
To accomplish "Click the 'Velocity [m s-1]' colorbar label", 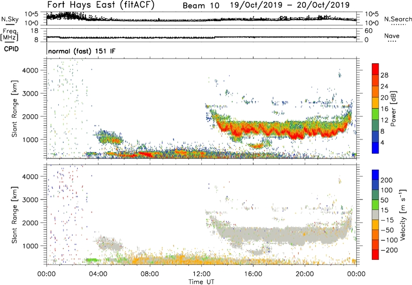I will click(403, 215).
